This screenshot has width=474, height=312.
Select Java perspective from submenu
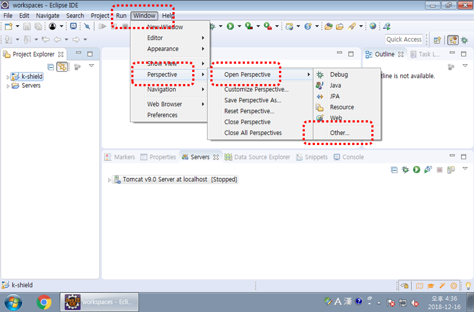point(347,86)
